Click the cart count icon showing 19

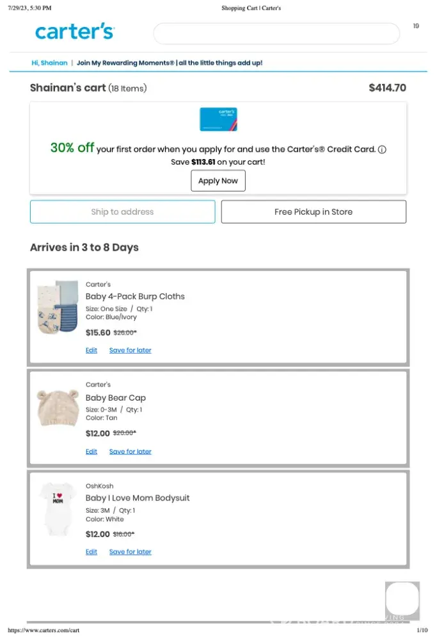pyautogui.click(x=416, y=26)
